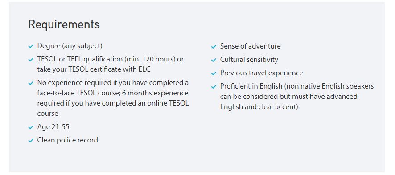395x175 pixels.
Task: Click the checkmark next to TESOL or TEFL qualification
Action: click(x=31, y=60)
